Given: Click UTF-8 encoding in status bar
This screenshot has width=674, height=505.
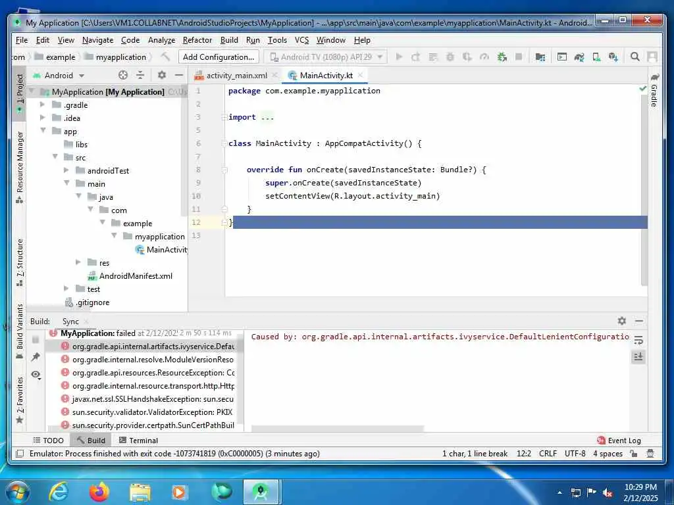Looking at the screenshot, I should (x=575, y=454).
